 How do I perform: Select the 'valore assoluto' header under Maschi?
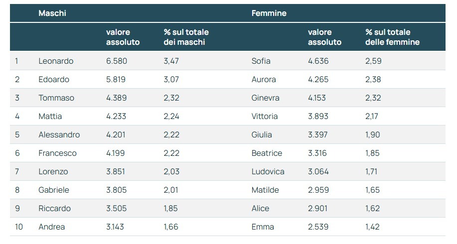point(123,37)
